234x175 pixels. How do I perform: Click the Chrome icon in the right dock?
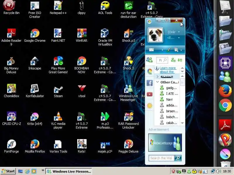(225, 105)
